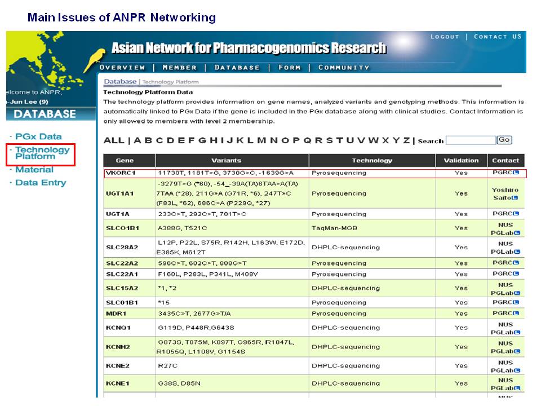541x406 pixels.
Task: Open PGRC contact icon in SLC22A2 row
Action: coord(516,263)
